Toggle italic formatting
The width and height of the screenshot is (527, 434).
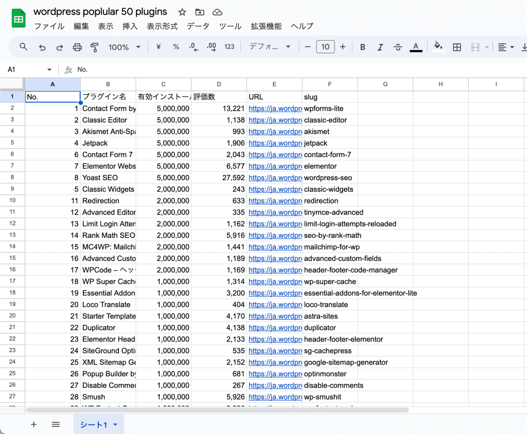tap(380, 47)
